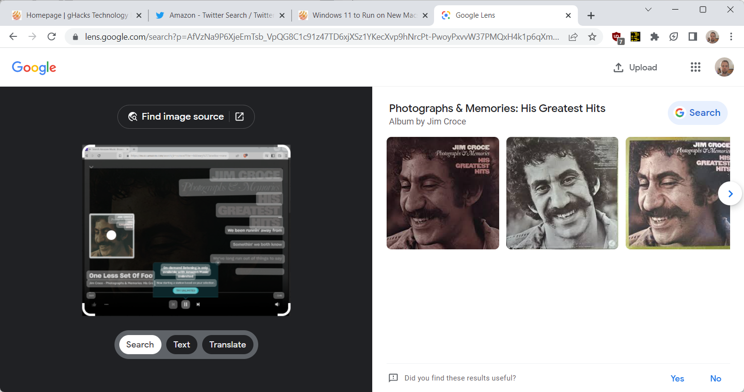Open the circular bolt extension icon

(x=674, y=37)
